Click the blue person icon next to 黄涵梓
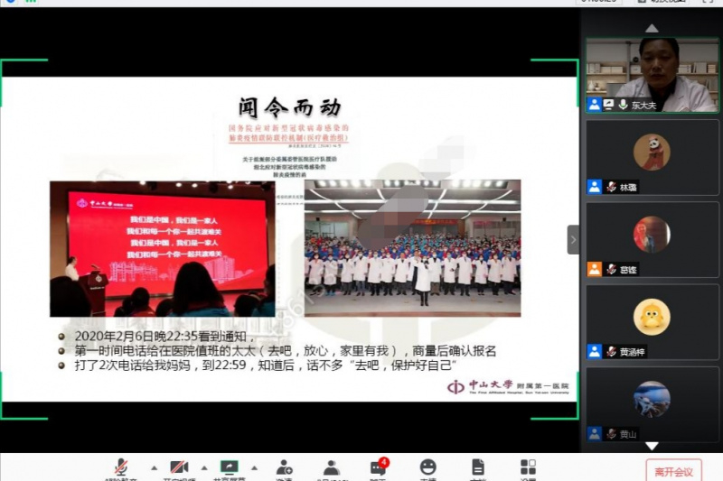The height and width of the screenshot is (481, 723). [x=595, y=352]
